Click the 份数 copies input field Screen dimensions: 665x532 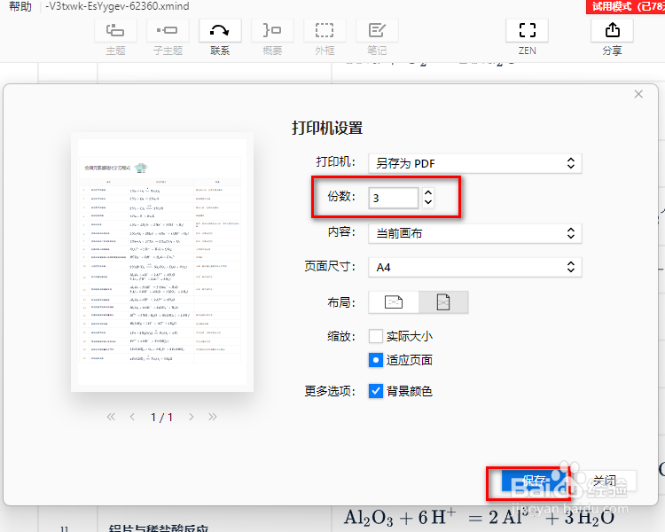pyautogui.click(x=394, y=198)
